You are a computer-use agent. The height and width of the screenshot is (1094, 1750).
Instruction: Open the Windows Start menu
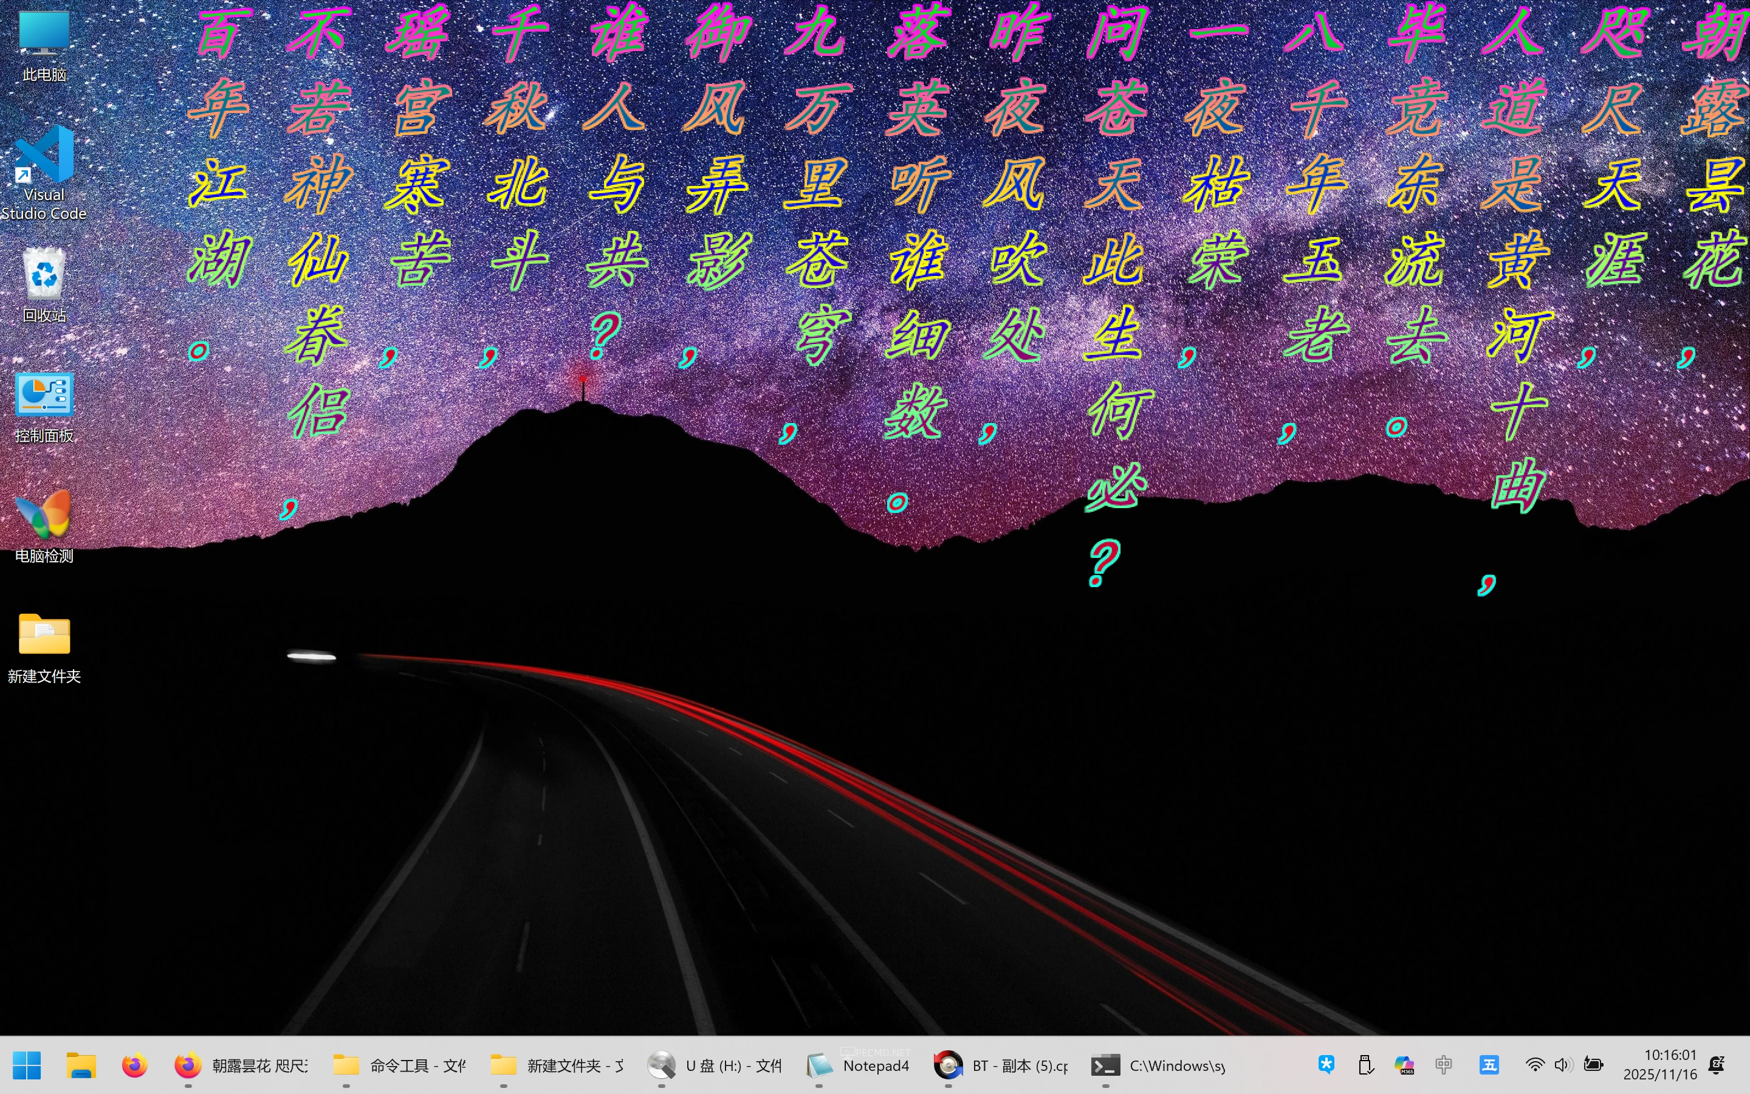click(x=27, y=1065)
